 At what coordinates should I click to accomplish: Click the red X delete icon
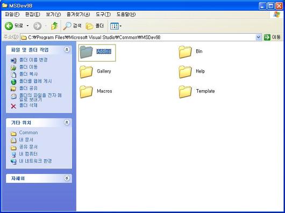coord(13,106)
